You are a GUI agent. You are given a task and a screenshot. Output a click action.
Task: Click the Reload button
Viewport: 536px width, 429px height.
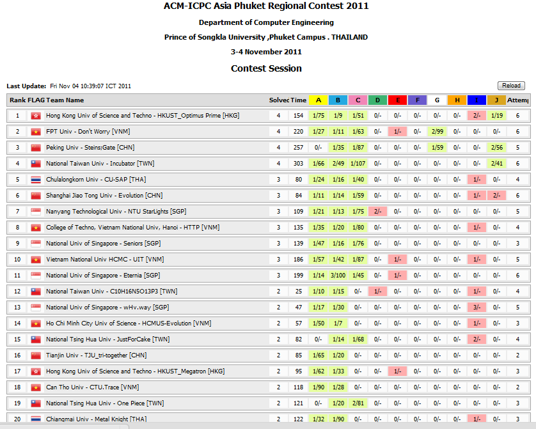510,86
